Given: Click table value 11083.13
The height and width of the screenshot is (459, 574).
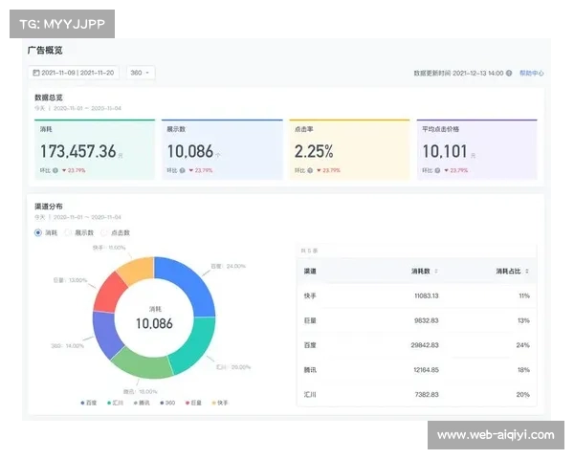Looking at the screenshot, I should (x=426, y=295).
